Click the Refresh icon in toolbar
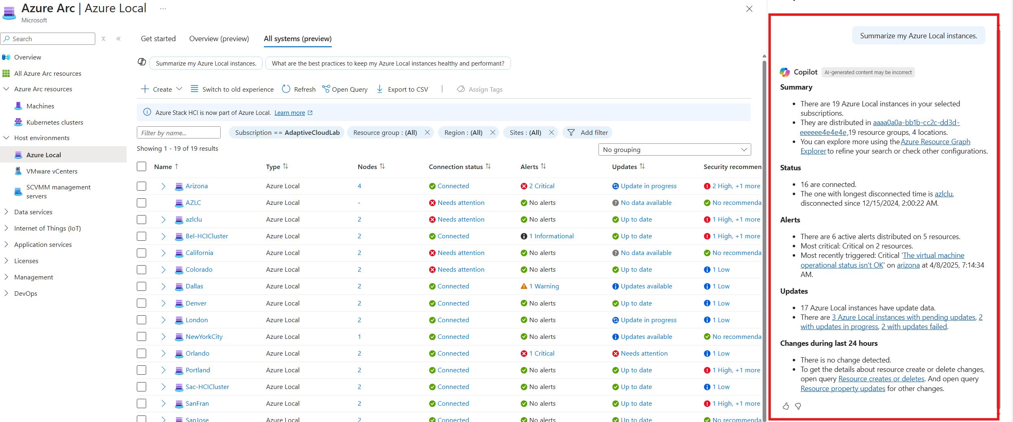Image resolution: width=1013 pixels, height=422 pixels. [286, 89]
